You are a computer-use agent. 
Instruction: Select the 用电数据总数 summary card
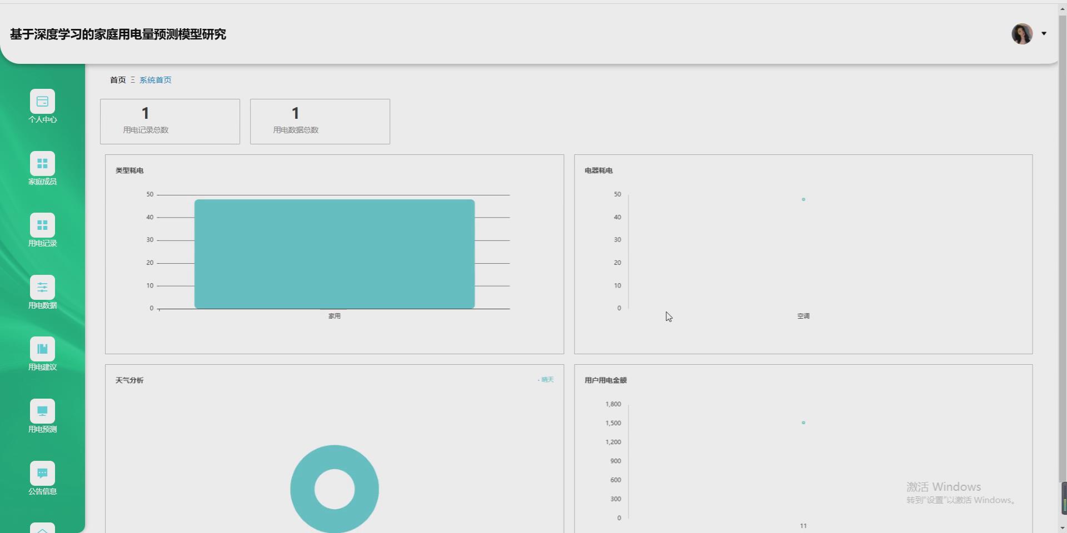click(x=320, y=122)
